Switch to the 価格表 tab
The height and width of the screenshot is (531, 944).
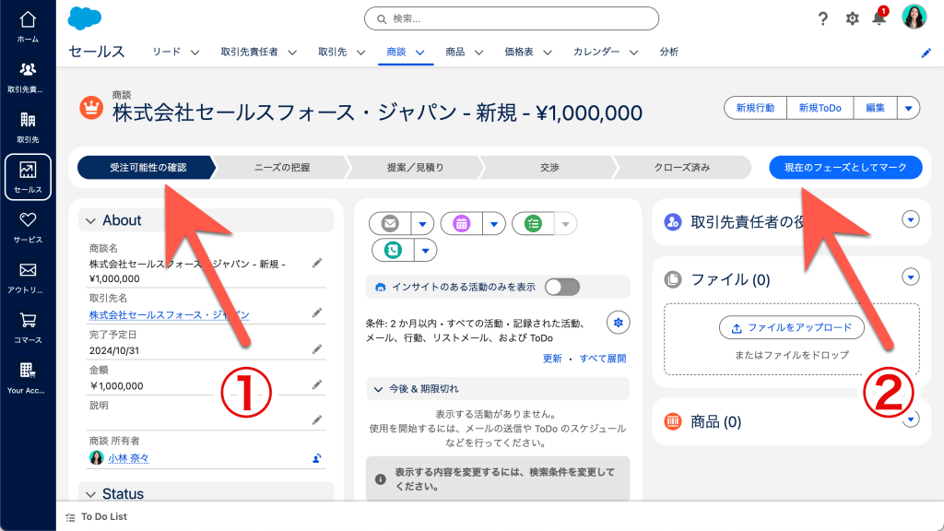[x=519, y=52]
